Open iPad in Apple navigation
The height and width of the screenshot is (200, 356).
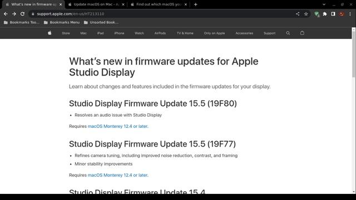100,33
